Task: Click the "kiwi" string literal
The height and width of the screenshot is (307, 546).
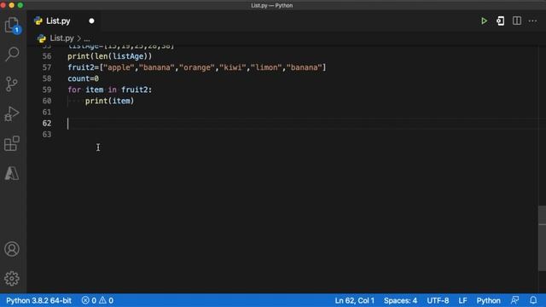Action: (x=233, y=67)
